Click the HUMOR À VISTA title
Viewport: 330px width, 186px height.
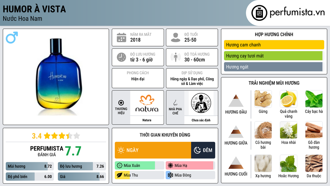click(x=34, y=9)
